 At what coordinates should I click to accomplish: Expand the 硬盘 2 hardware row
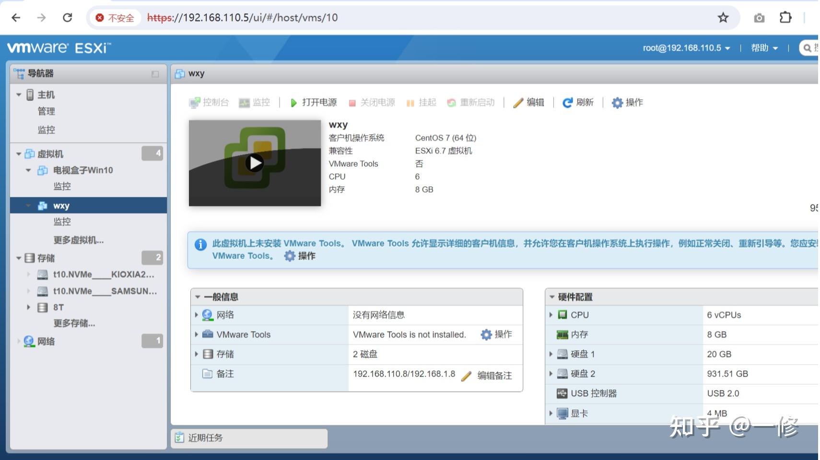click(x=551, y=374)
